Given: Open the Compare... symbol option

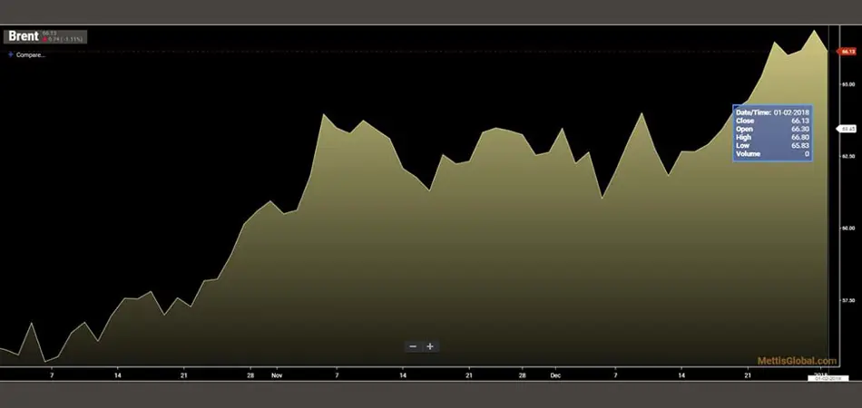Looking at the screenshot, I should tap(31, 54).
